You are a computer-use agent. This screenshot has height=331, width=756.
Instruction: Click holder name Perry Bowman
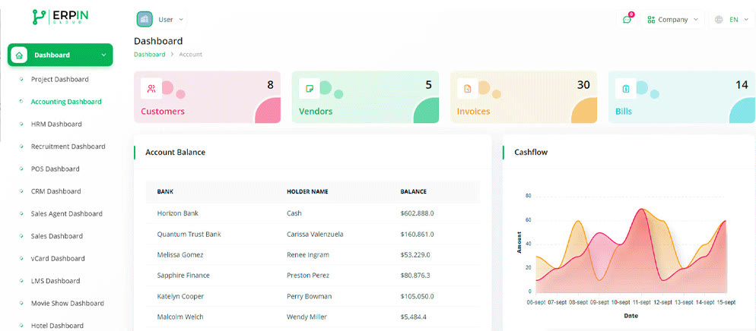coord(309,296)
